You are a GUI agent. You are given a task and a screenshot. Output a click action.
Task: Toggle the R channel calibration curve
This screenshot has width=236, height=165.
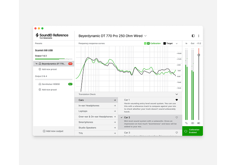pos(148,43)
